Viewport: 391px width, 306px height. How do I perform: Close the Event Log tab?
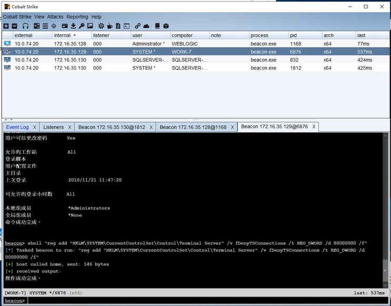[35, 127]
